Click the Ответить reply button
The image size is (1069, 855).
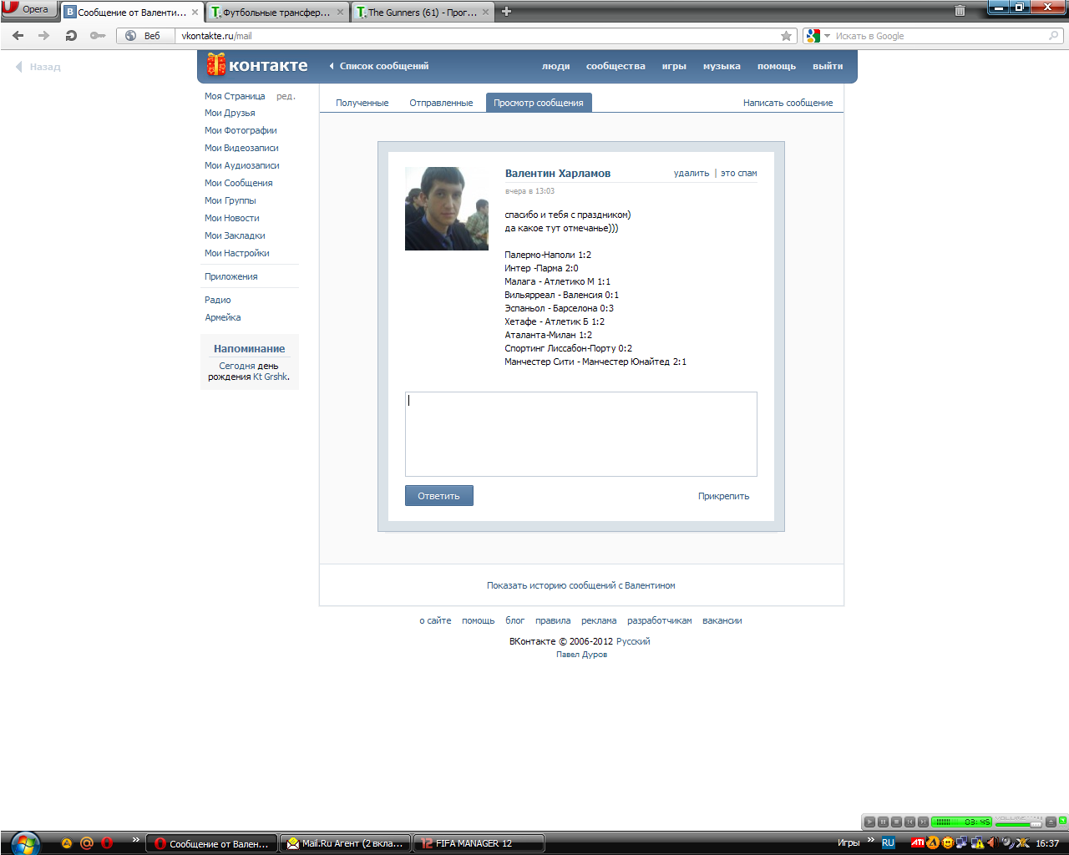click(438, 496)
